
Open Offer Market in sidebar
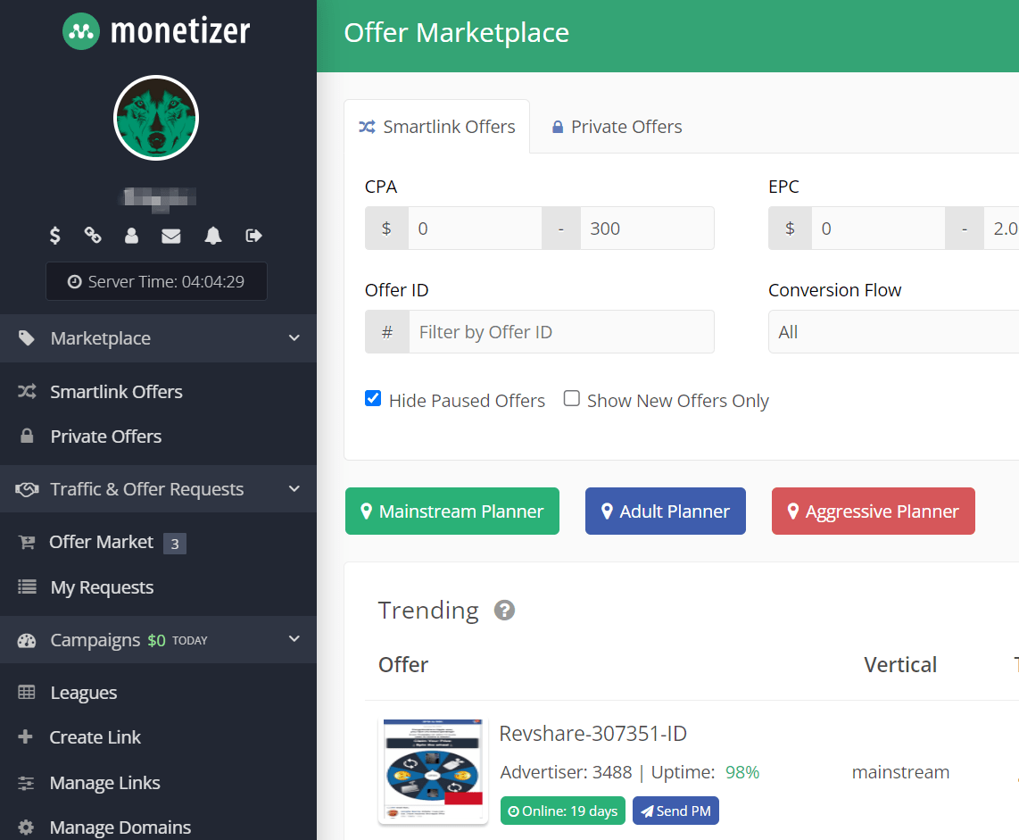[102, 542]
